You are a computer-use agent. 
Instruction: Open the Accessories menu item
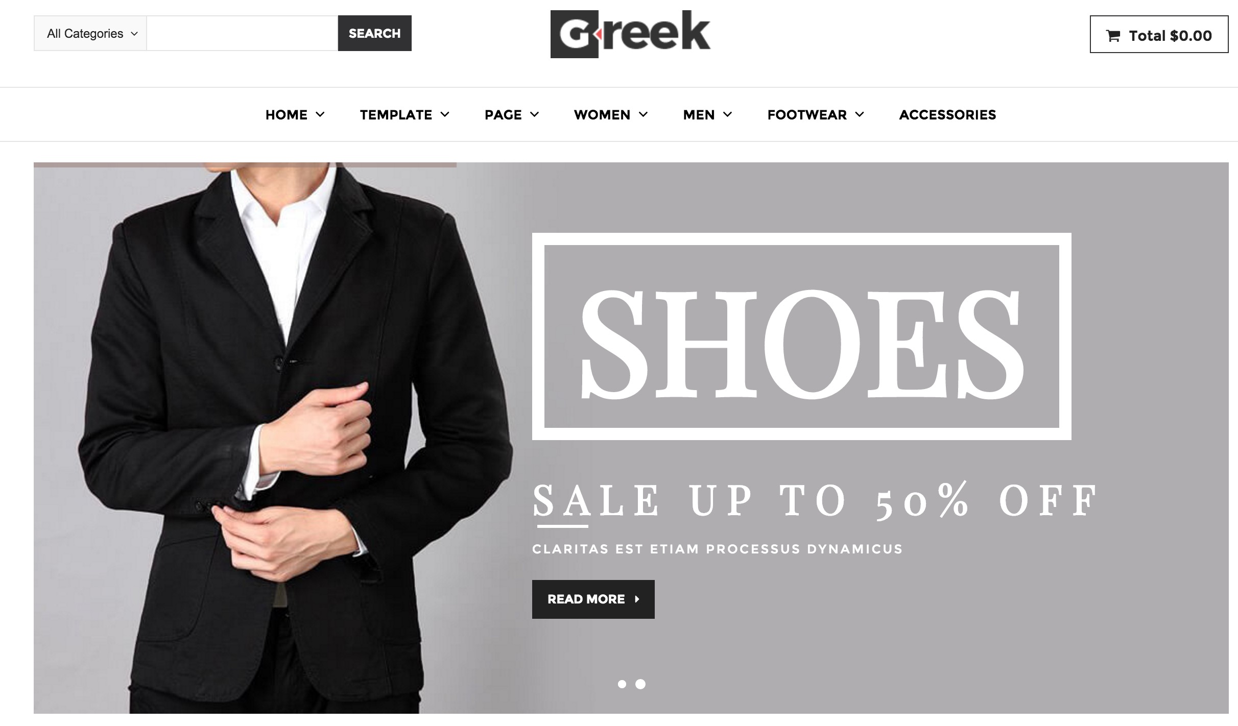(947, 115)
